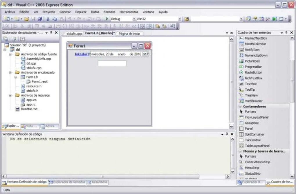Click the Bring to Front icon
The width and height of the screenshot is (296, 194).
[x=157, y=26]
